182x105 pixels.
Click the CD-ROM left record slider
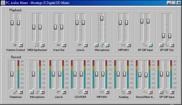[x=75, y=74]
